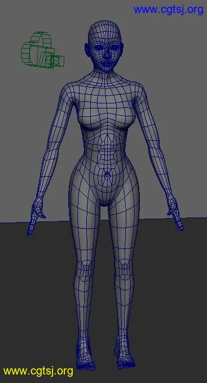Click the green camera's lens hood box
The image size is (207, 383).
59,61
